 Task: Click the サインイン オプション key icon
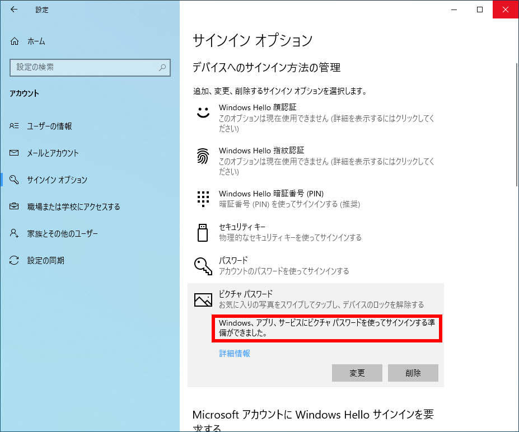[x=14, y=180]
